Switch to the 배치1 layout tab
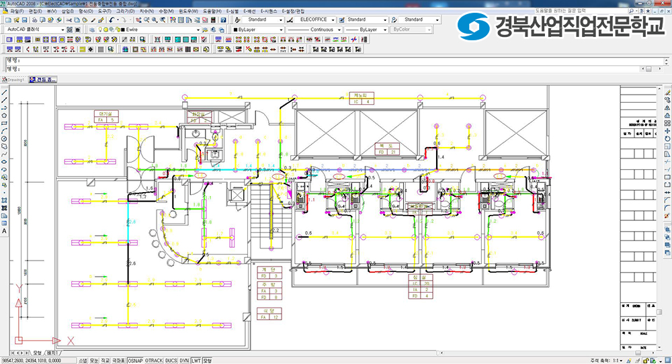Screen dimensions: 672x364 (x=52, y=353)
